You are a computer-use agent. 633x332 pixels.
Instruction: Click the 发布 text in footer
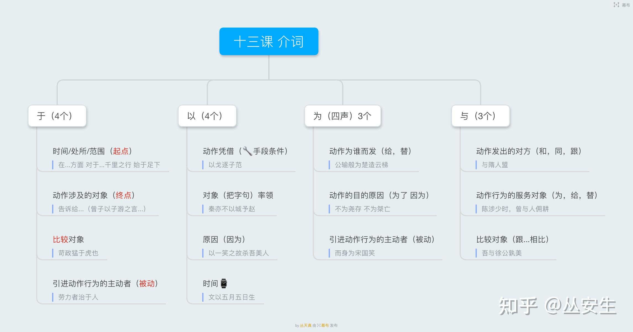[334, 325]
